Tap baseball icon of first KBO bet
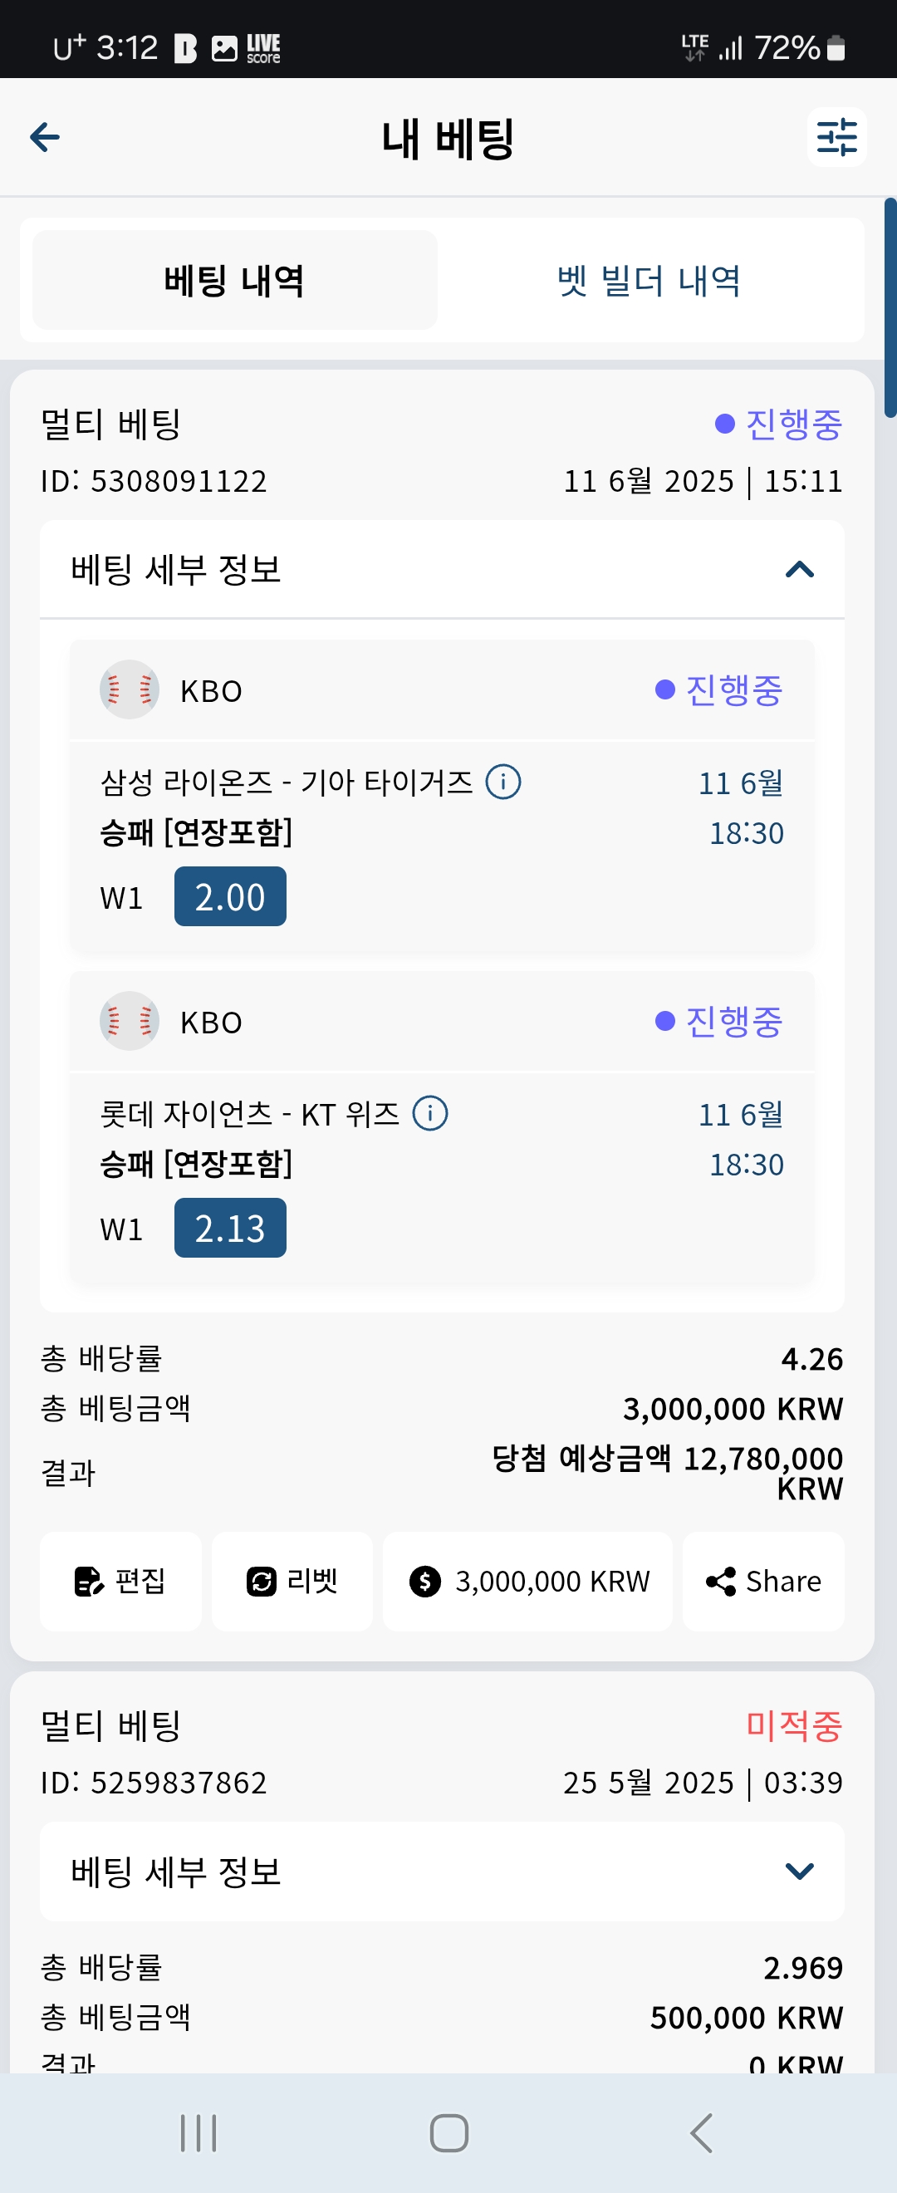This screenshot has width=897, height=2193. click(130, 689)
